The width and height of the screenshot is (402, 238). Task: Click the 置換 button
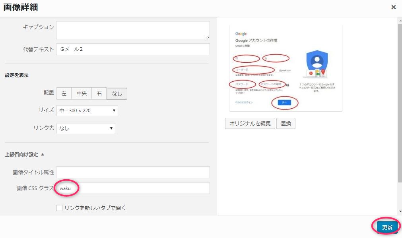(x=286, y=123)
